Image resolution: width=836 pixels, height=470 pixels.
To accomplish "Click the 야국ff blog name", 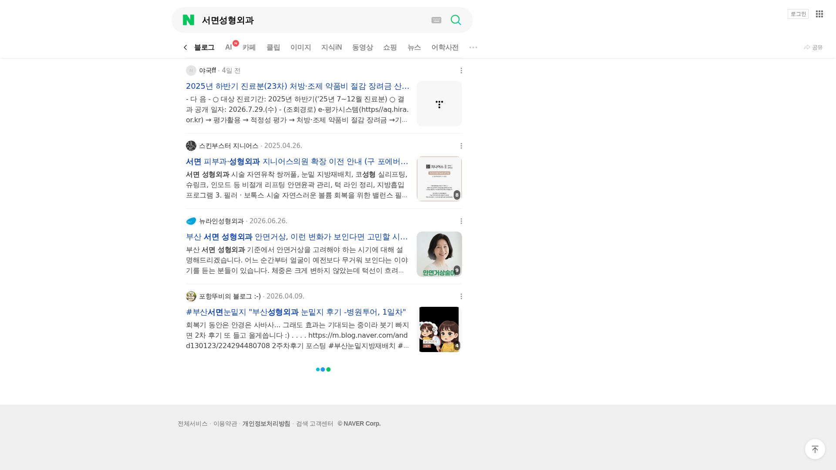I will click(x=208, y=70).
